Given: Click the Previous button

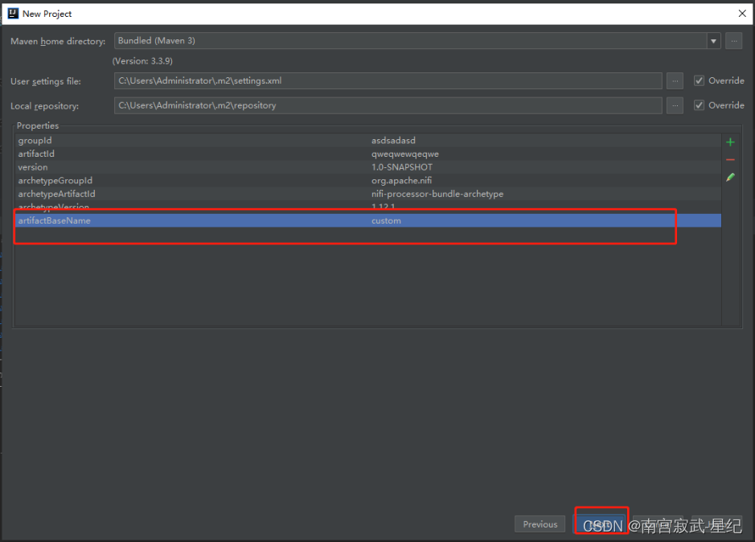Looking at the screenshot, I should [x=540, y=524].
